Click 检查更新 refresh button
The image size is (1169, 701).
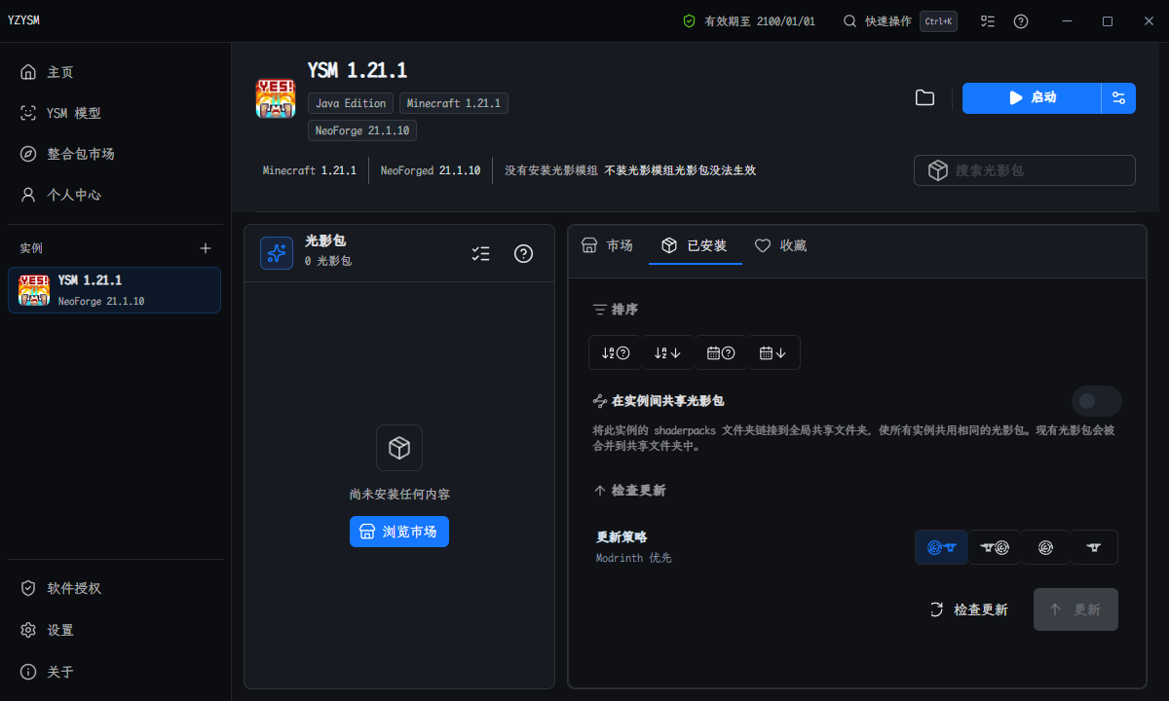[969, 609]
